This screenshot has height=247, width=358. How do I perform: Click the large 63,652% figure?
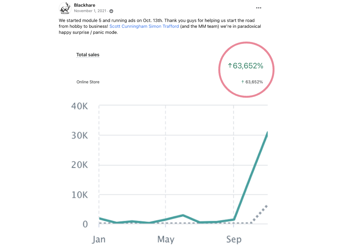pyautogui.click(x=248, y=66)
